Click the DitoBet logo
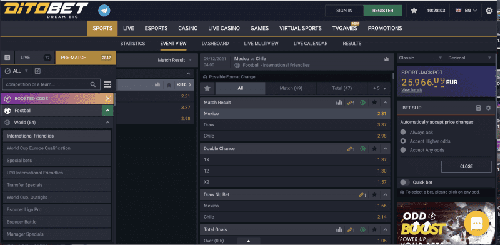Screen dimensions: 500x245 pyautogui.click(x=46, y=11)
